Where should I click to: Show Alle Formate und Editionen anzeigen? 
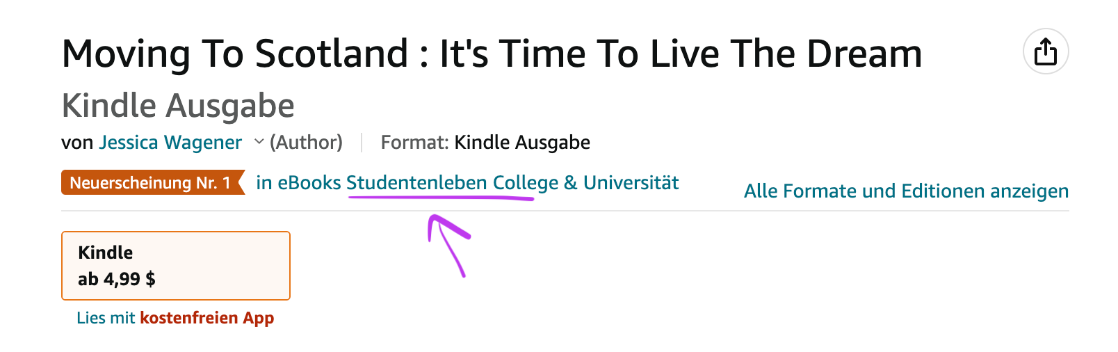906,191
